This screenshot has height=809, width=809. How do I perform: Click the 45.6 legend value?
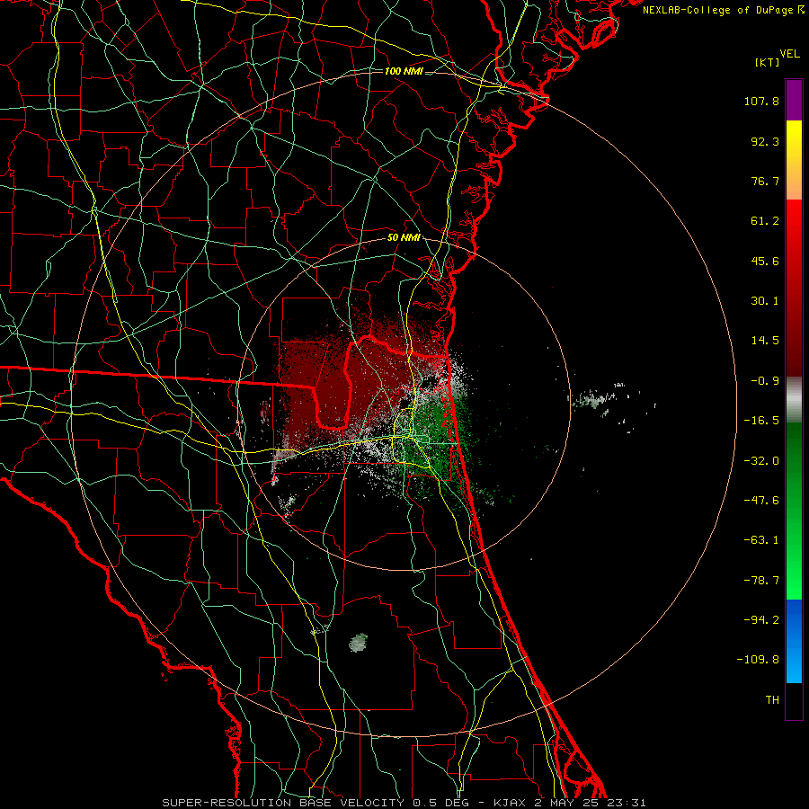click(765, 261)
